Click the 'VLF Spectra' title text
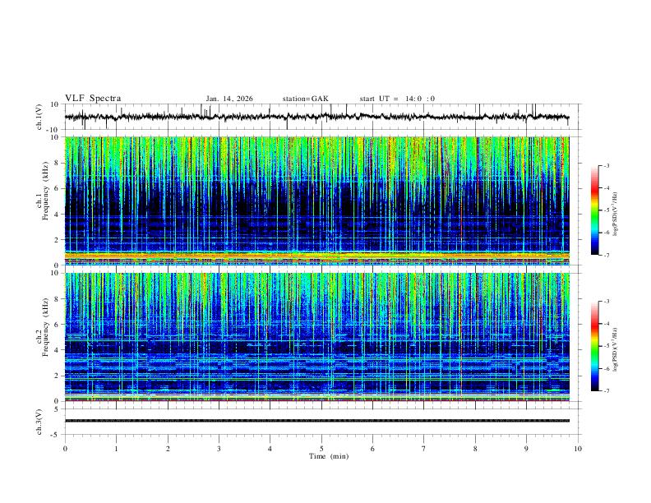This screenshot has height=503, width=651. pos(93,99)
